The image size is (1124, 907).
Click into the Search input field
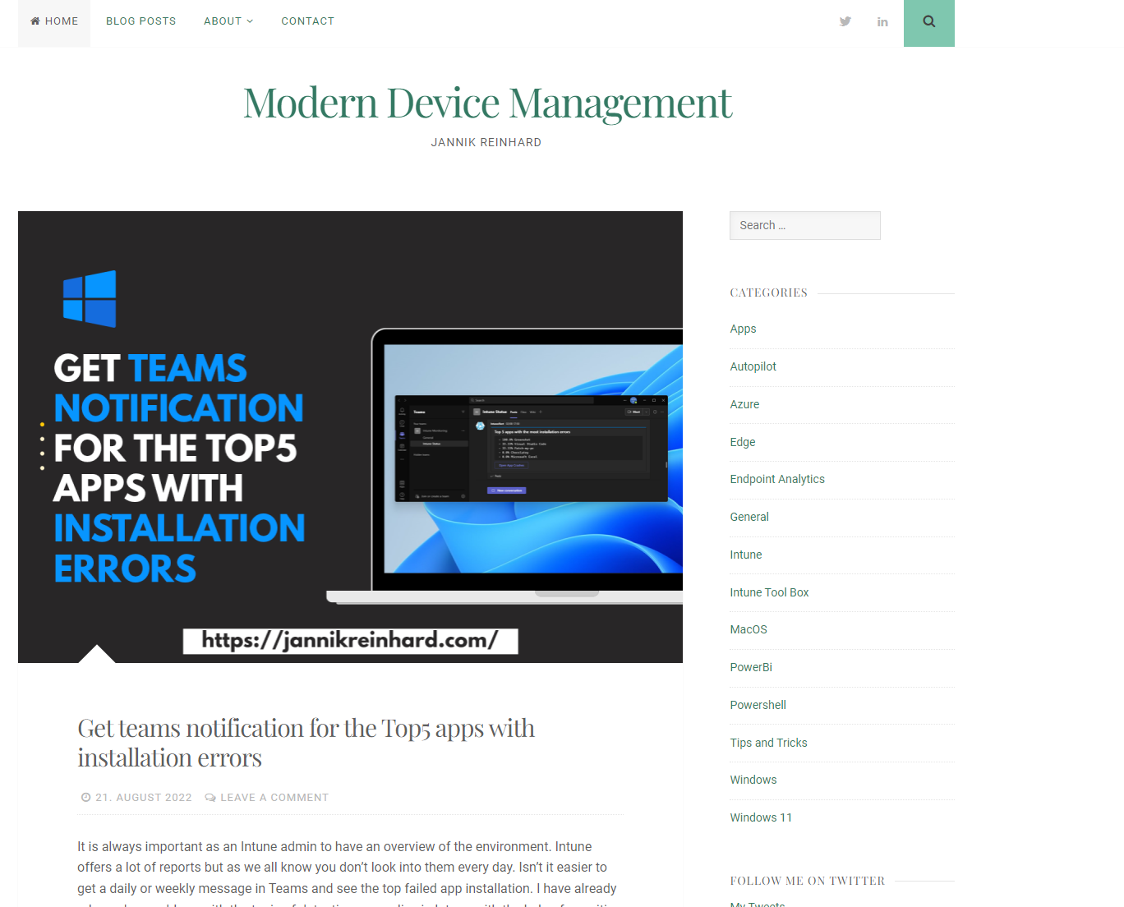click(x=804, y=225)
